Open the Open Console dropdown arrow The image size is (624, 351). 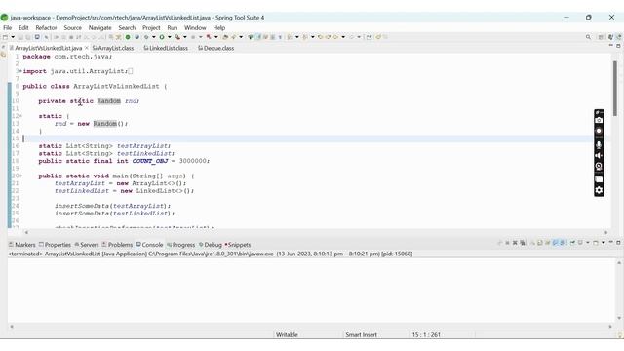[x=604, y=243]
